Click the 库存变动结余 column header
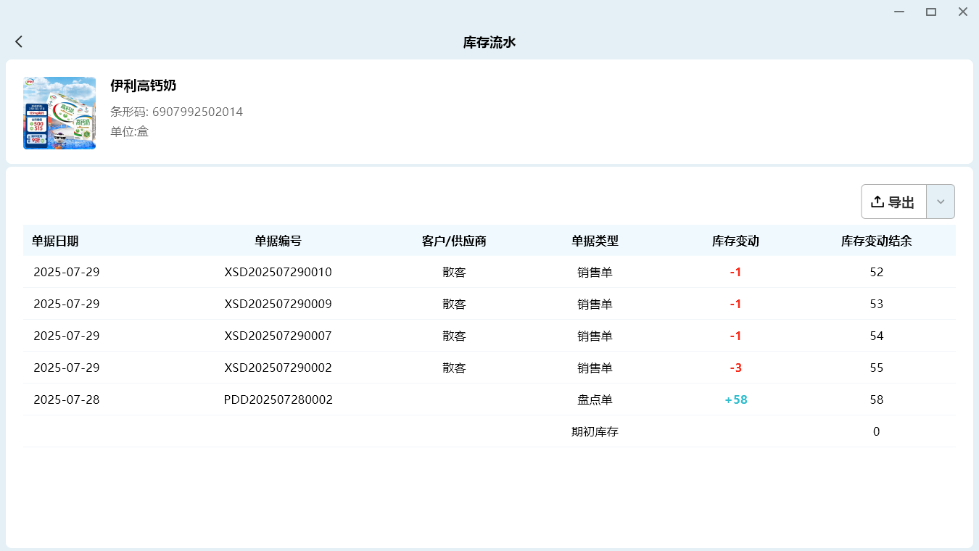The height and width of the screenshot is (551, 979). [876, 241]
